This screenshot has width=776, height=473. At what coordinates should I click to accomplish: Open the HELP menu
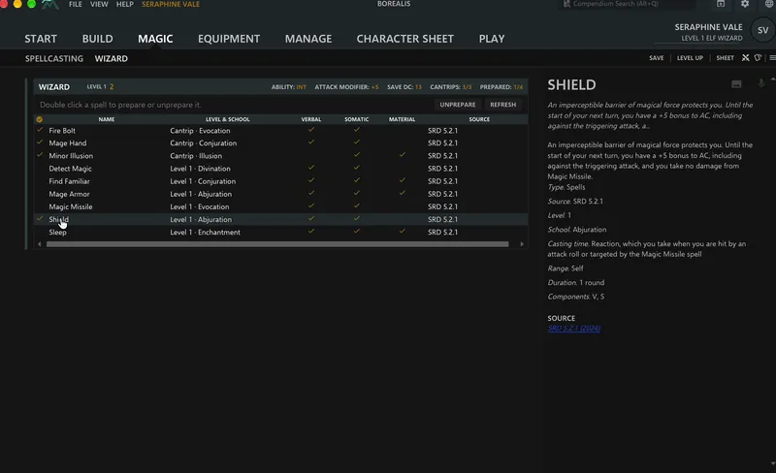(125, 4)
